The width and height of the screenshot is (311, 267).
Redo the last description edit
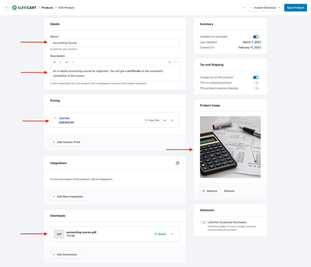coord(176,62)
